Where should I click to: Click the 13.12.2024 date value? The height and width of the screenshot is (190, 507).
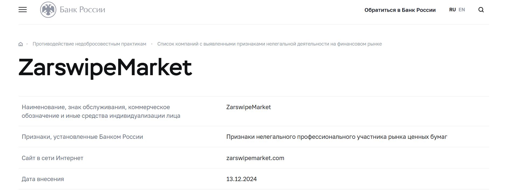coord(241,179)
